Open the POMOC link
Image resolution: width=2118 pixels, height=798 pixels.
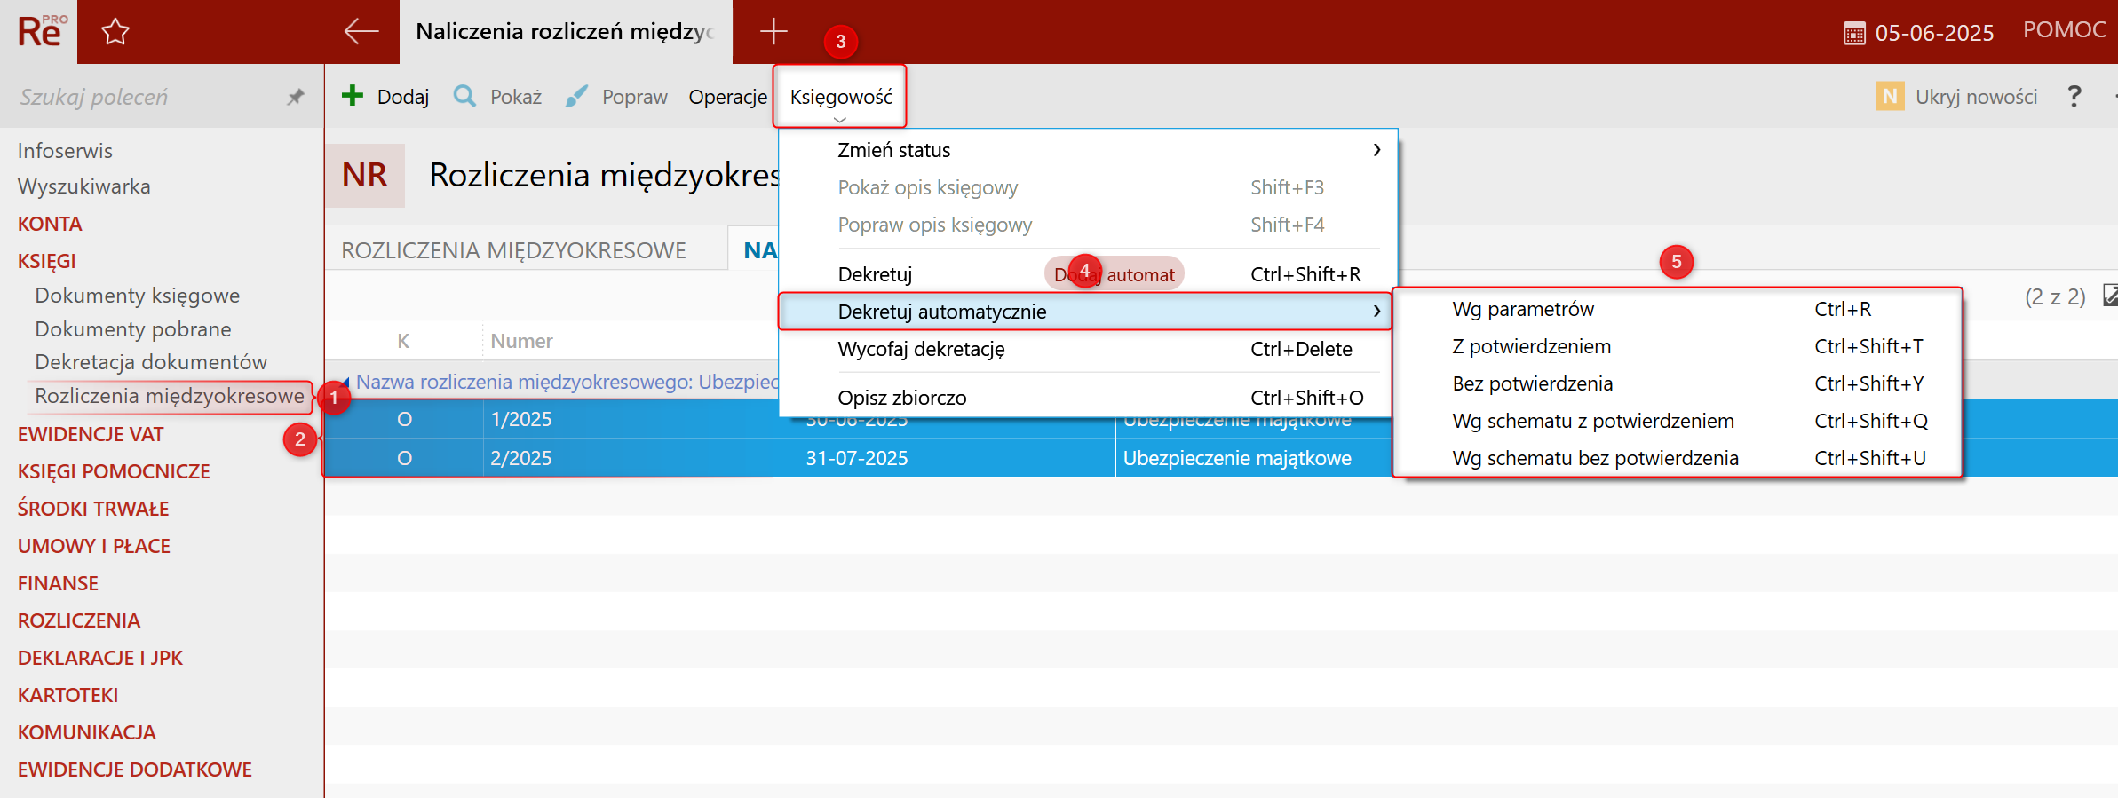point(2064,30)
